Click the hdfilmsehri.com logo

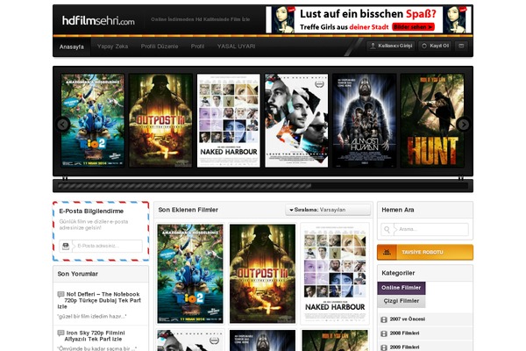(98, 21)
